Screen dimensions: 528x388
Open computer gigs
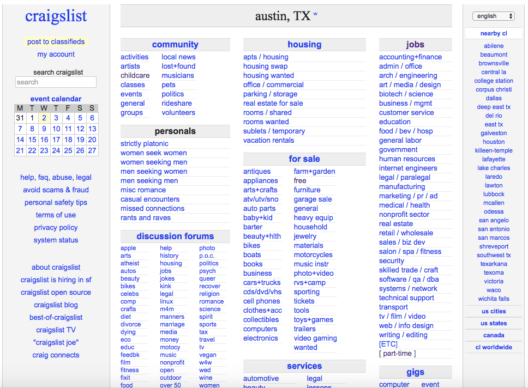[x=394, y=384]
